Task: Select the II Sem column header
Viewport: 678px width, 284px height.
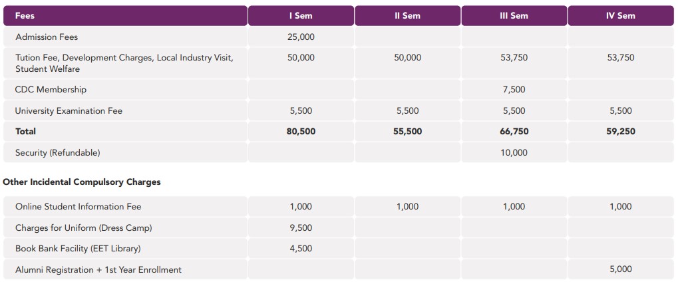Action: tap(407, 15)
